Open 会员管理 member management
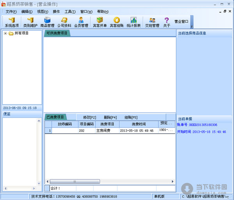The width and height of the screenshot is (234, 200). [81, 22]
